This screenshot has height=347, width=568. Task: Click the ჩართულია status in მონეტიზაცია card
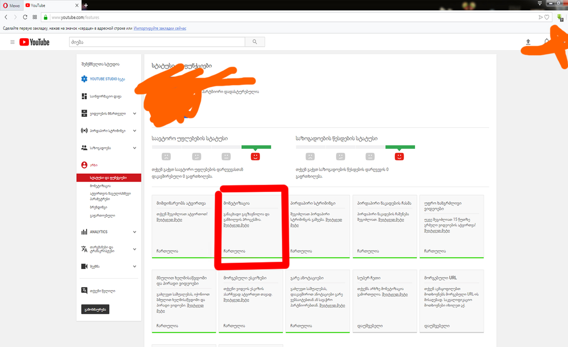point(234,251)
